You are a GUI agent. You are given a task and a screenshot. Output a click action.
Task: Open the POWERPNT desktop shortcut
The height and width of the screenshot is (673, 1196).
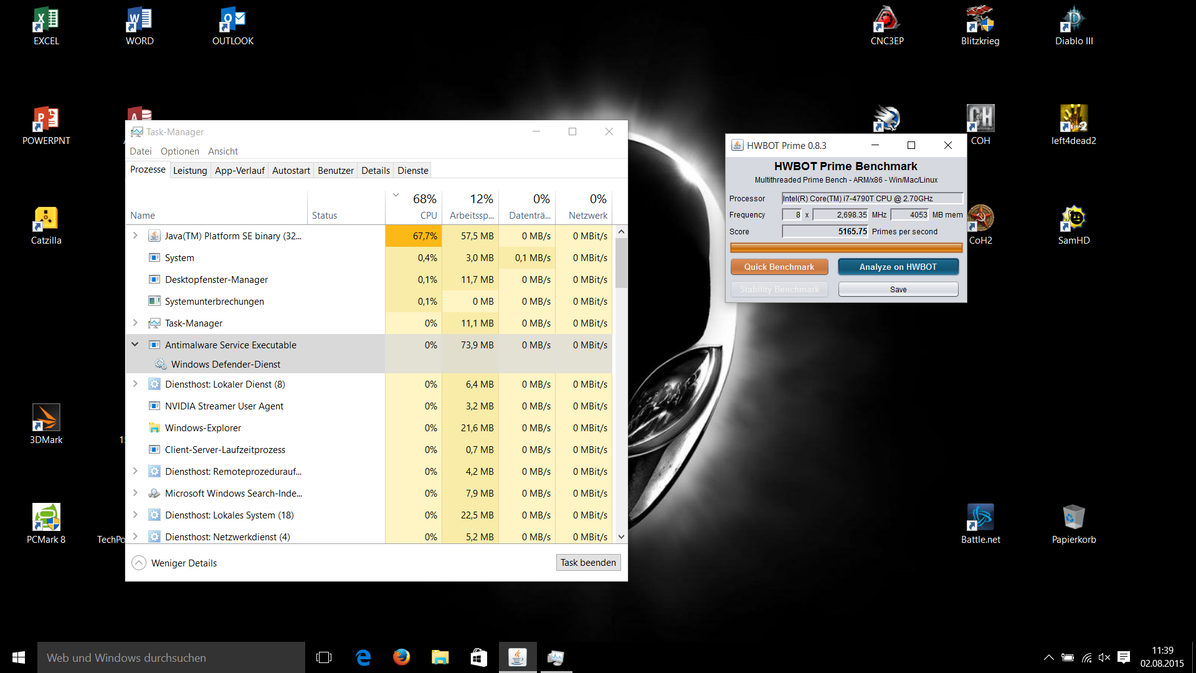click(x=46, y=126)
